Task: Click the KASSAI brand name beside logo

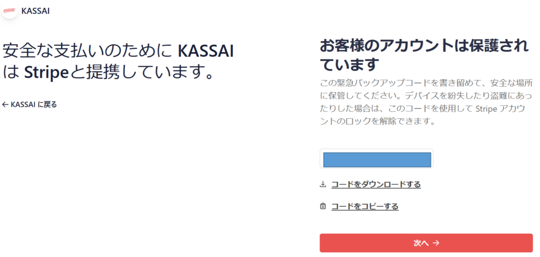Action: coord(35,11)
